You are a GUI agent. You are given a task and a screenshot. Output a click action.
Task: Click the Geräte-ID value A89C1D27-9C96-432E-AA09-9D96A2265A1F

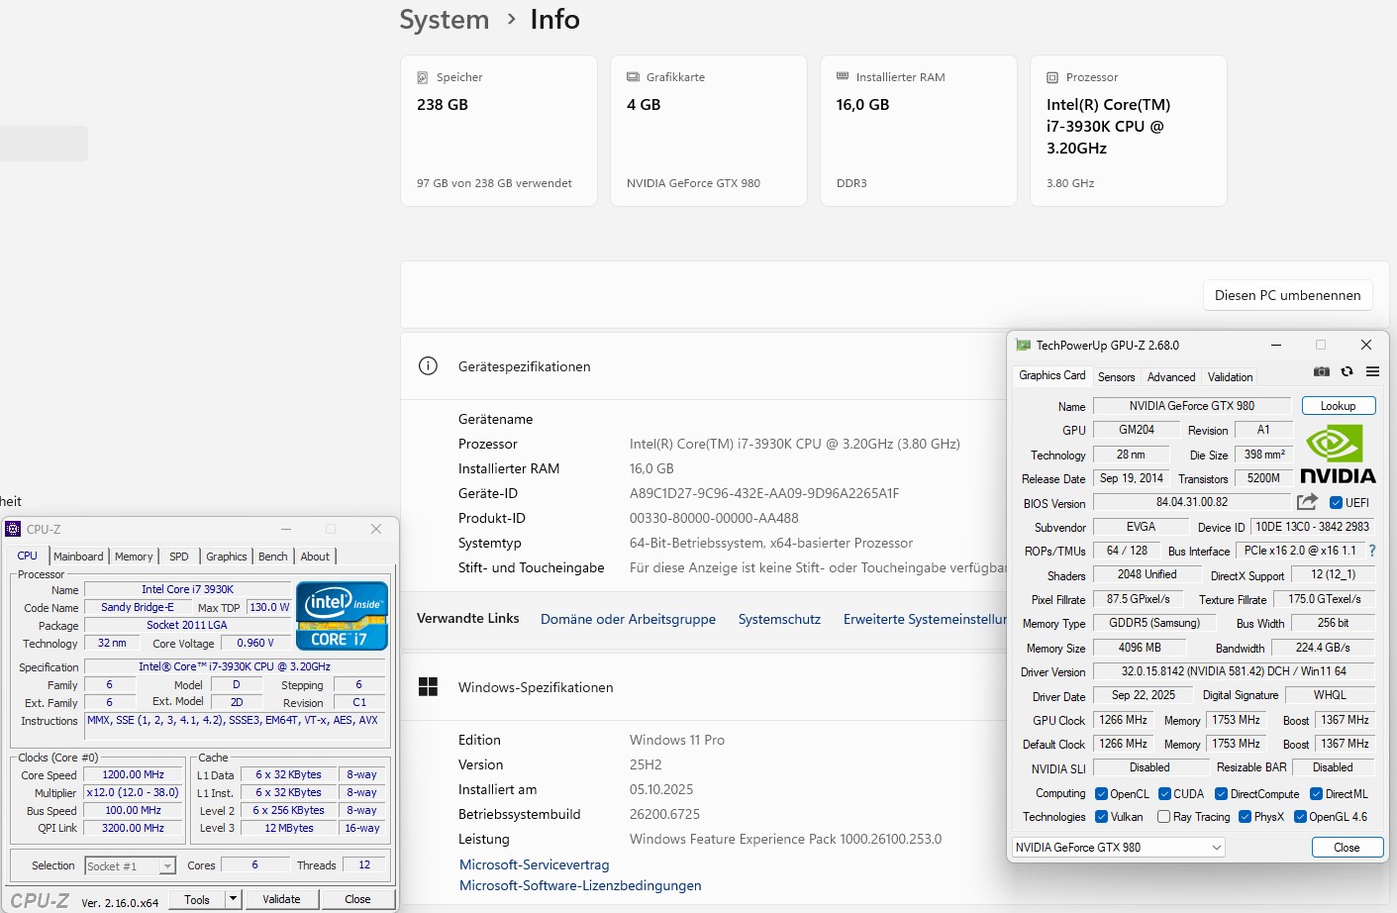click(x=764, y=493)
